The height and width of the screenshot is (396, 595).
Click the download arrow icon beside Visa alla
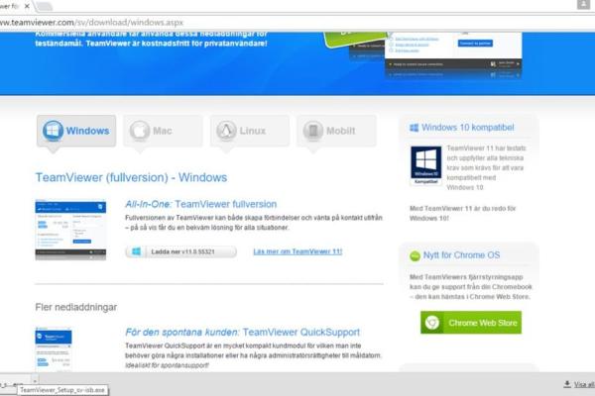567,384
